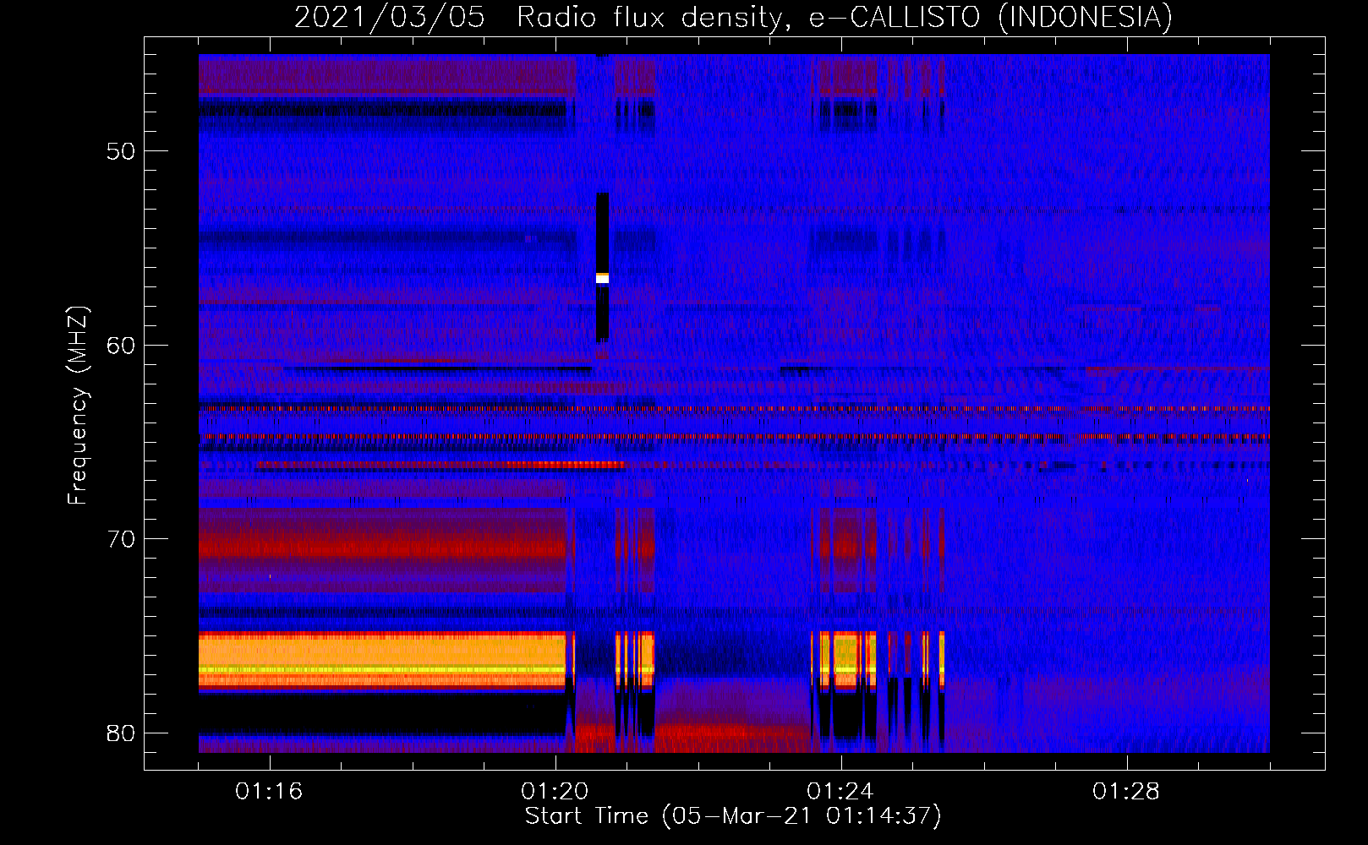Click the plot title '2021/03/05 Radio flux density'

pyautogui.click(x=733, y=17)
